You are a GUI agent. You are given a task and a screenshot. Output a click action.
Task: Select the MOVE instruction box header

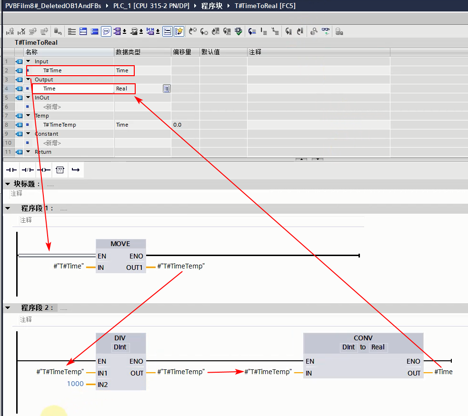[121, 244]
